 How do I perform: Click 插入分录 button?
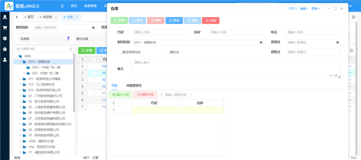(120, 95)
